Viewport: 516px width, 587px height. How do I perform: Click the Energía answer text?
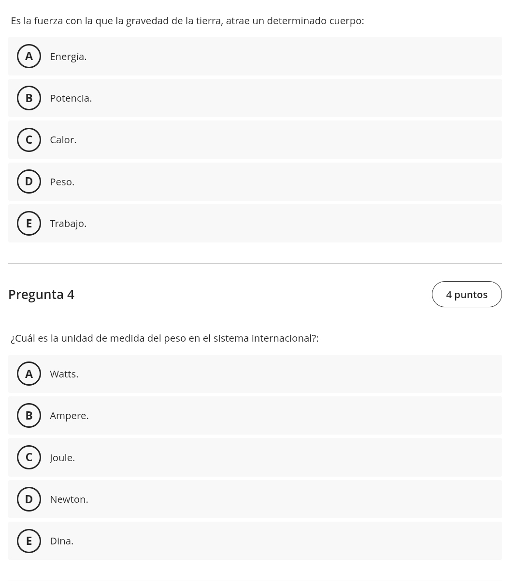click(68, 57)
